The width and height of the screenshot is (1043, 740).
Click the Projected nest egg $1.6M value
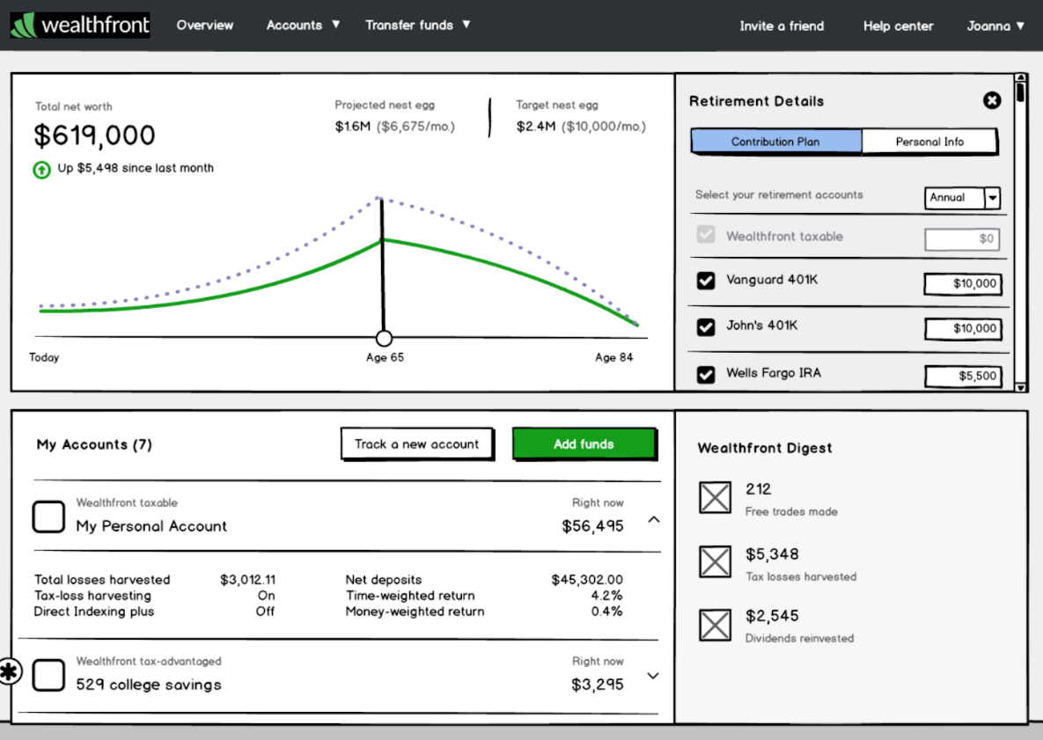click(353, 127)
